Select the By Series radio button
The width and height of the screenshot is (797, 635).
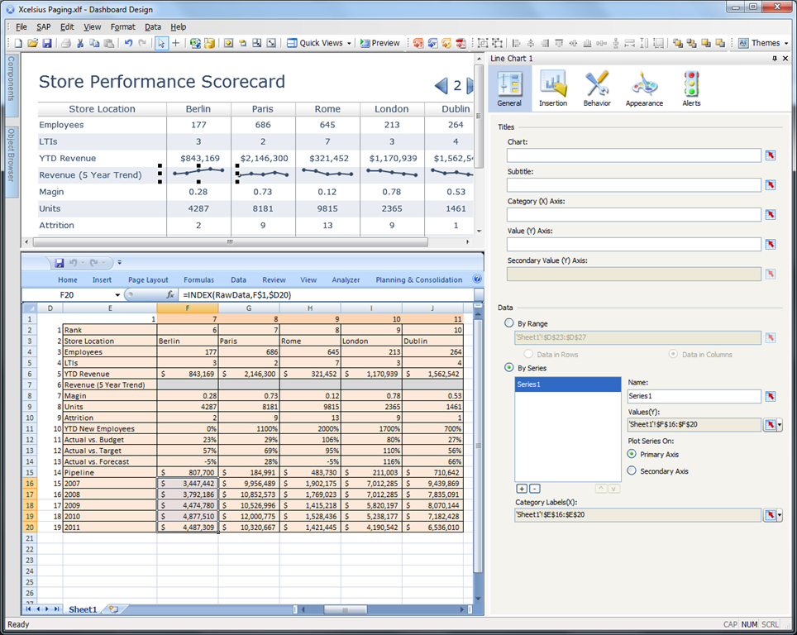point(508,367)
